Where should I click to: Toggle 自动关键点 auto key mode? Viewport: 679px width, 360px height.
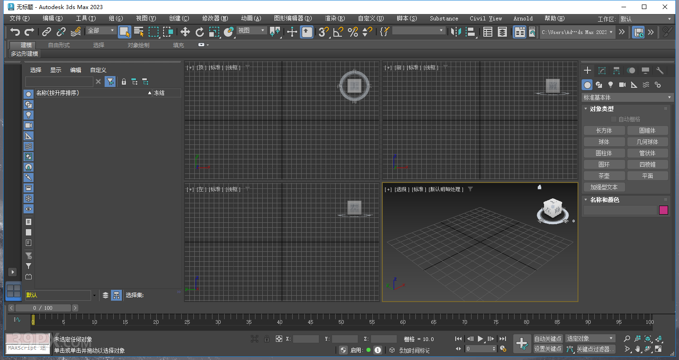(x=548, y=339)
